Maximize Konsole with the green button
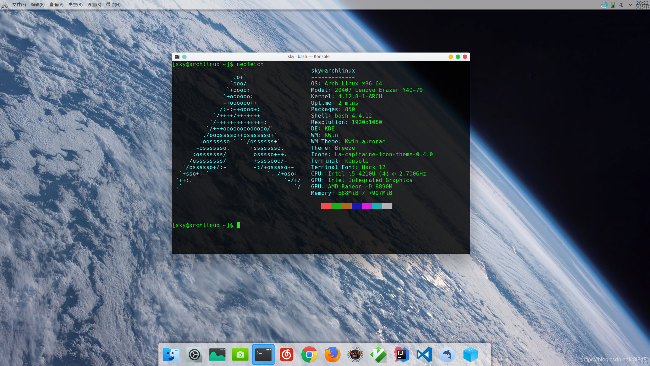 [458, 57]
